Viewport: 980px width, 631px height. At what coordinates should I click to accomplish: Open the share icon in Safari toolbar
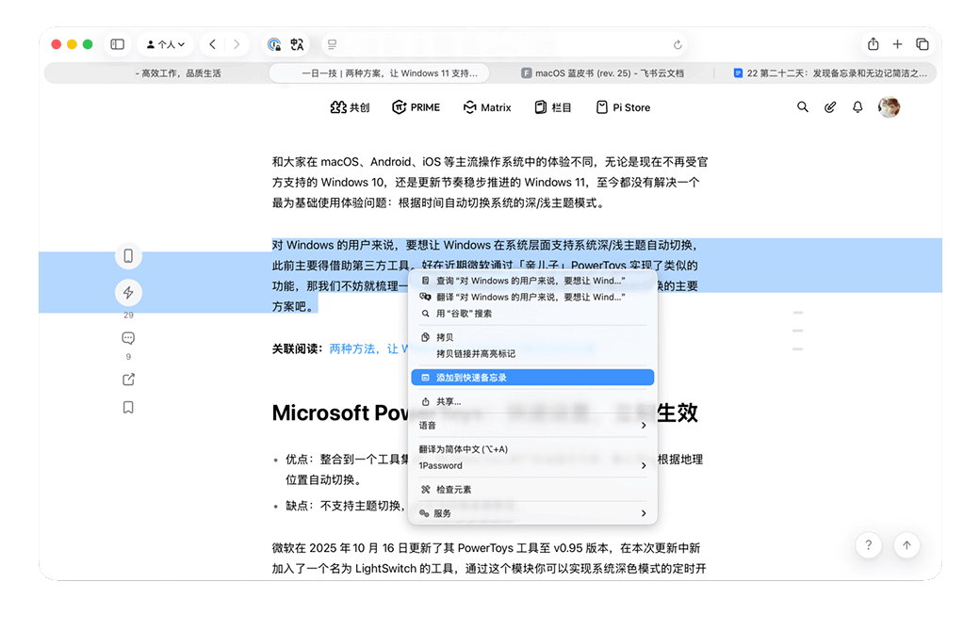coord(874,43)
